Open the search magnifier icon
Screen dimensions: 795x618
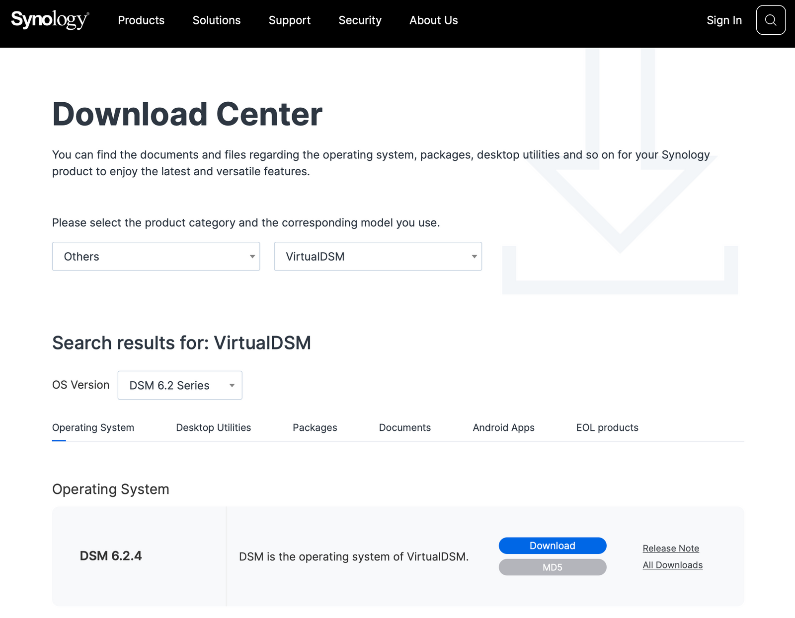[771, 20]
